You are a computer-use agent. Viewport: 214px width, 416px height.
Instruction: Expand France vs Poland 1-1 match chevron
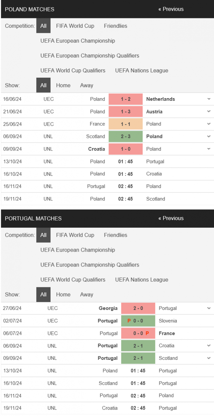(209, 124)
